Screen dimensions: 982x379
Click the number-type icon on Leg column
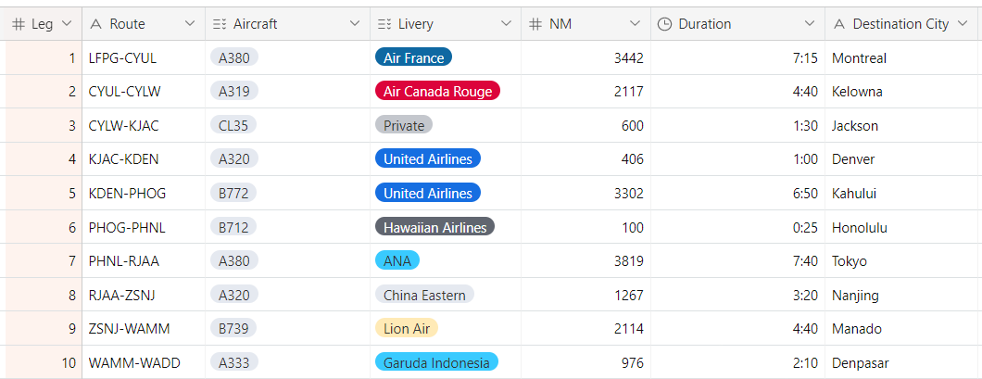coord(19,24)
